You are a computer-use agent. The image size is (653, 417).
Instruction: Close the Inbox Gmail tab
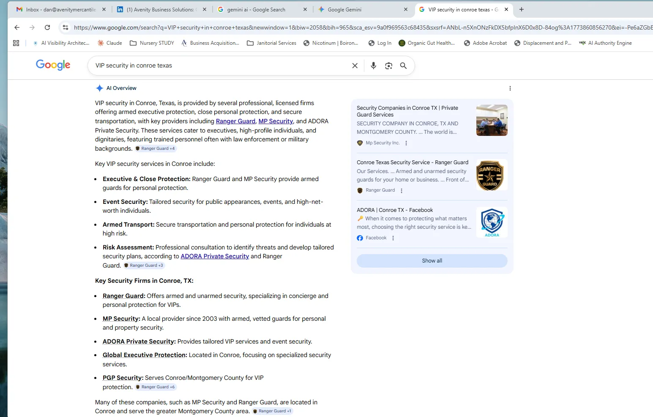pyautogui.click(x=104, y=9)
